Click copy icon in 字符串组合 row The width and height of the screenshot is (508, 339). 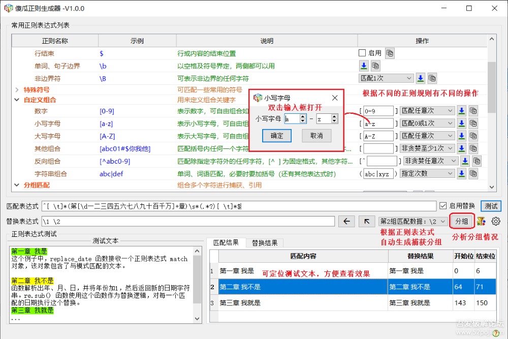tap(474, 174)
